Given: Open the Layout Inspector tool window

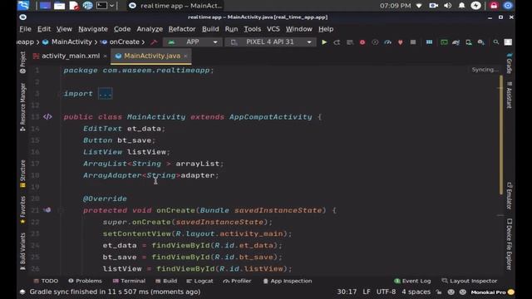Looking at the screenshot, I should 470,281.
